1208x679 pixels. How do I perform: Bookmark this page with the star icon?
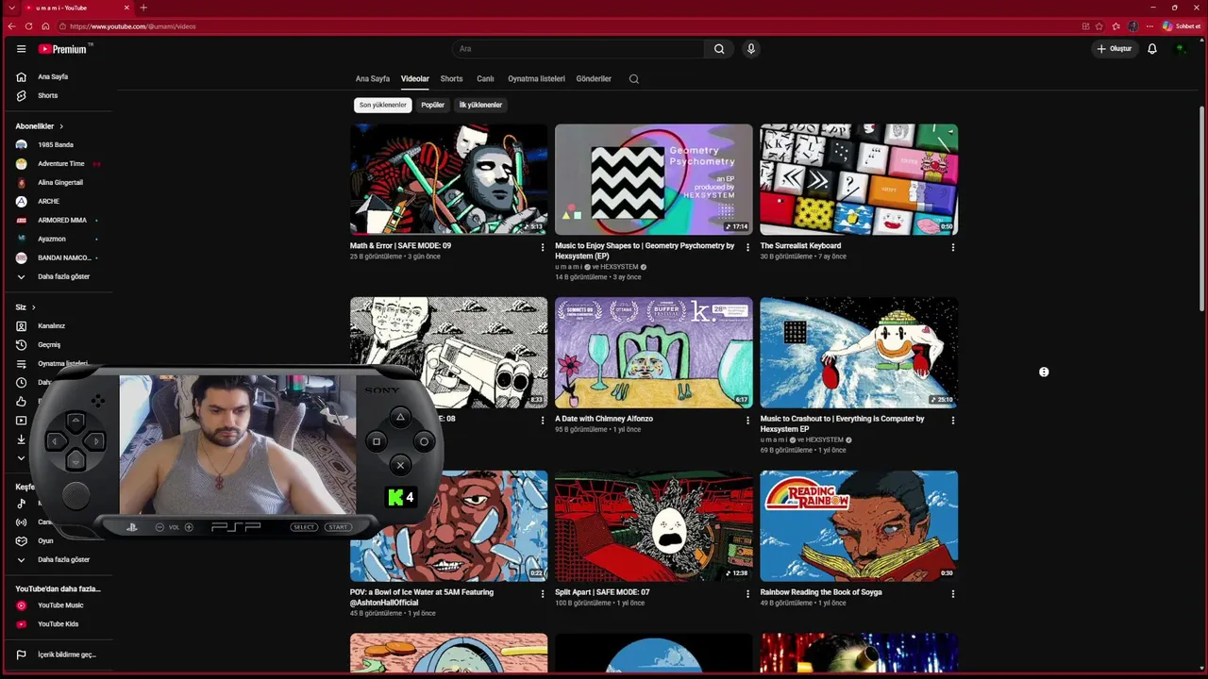tap(1099, 26)
